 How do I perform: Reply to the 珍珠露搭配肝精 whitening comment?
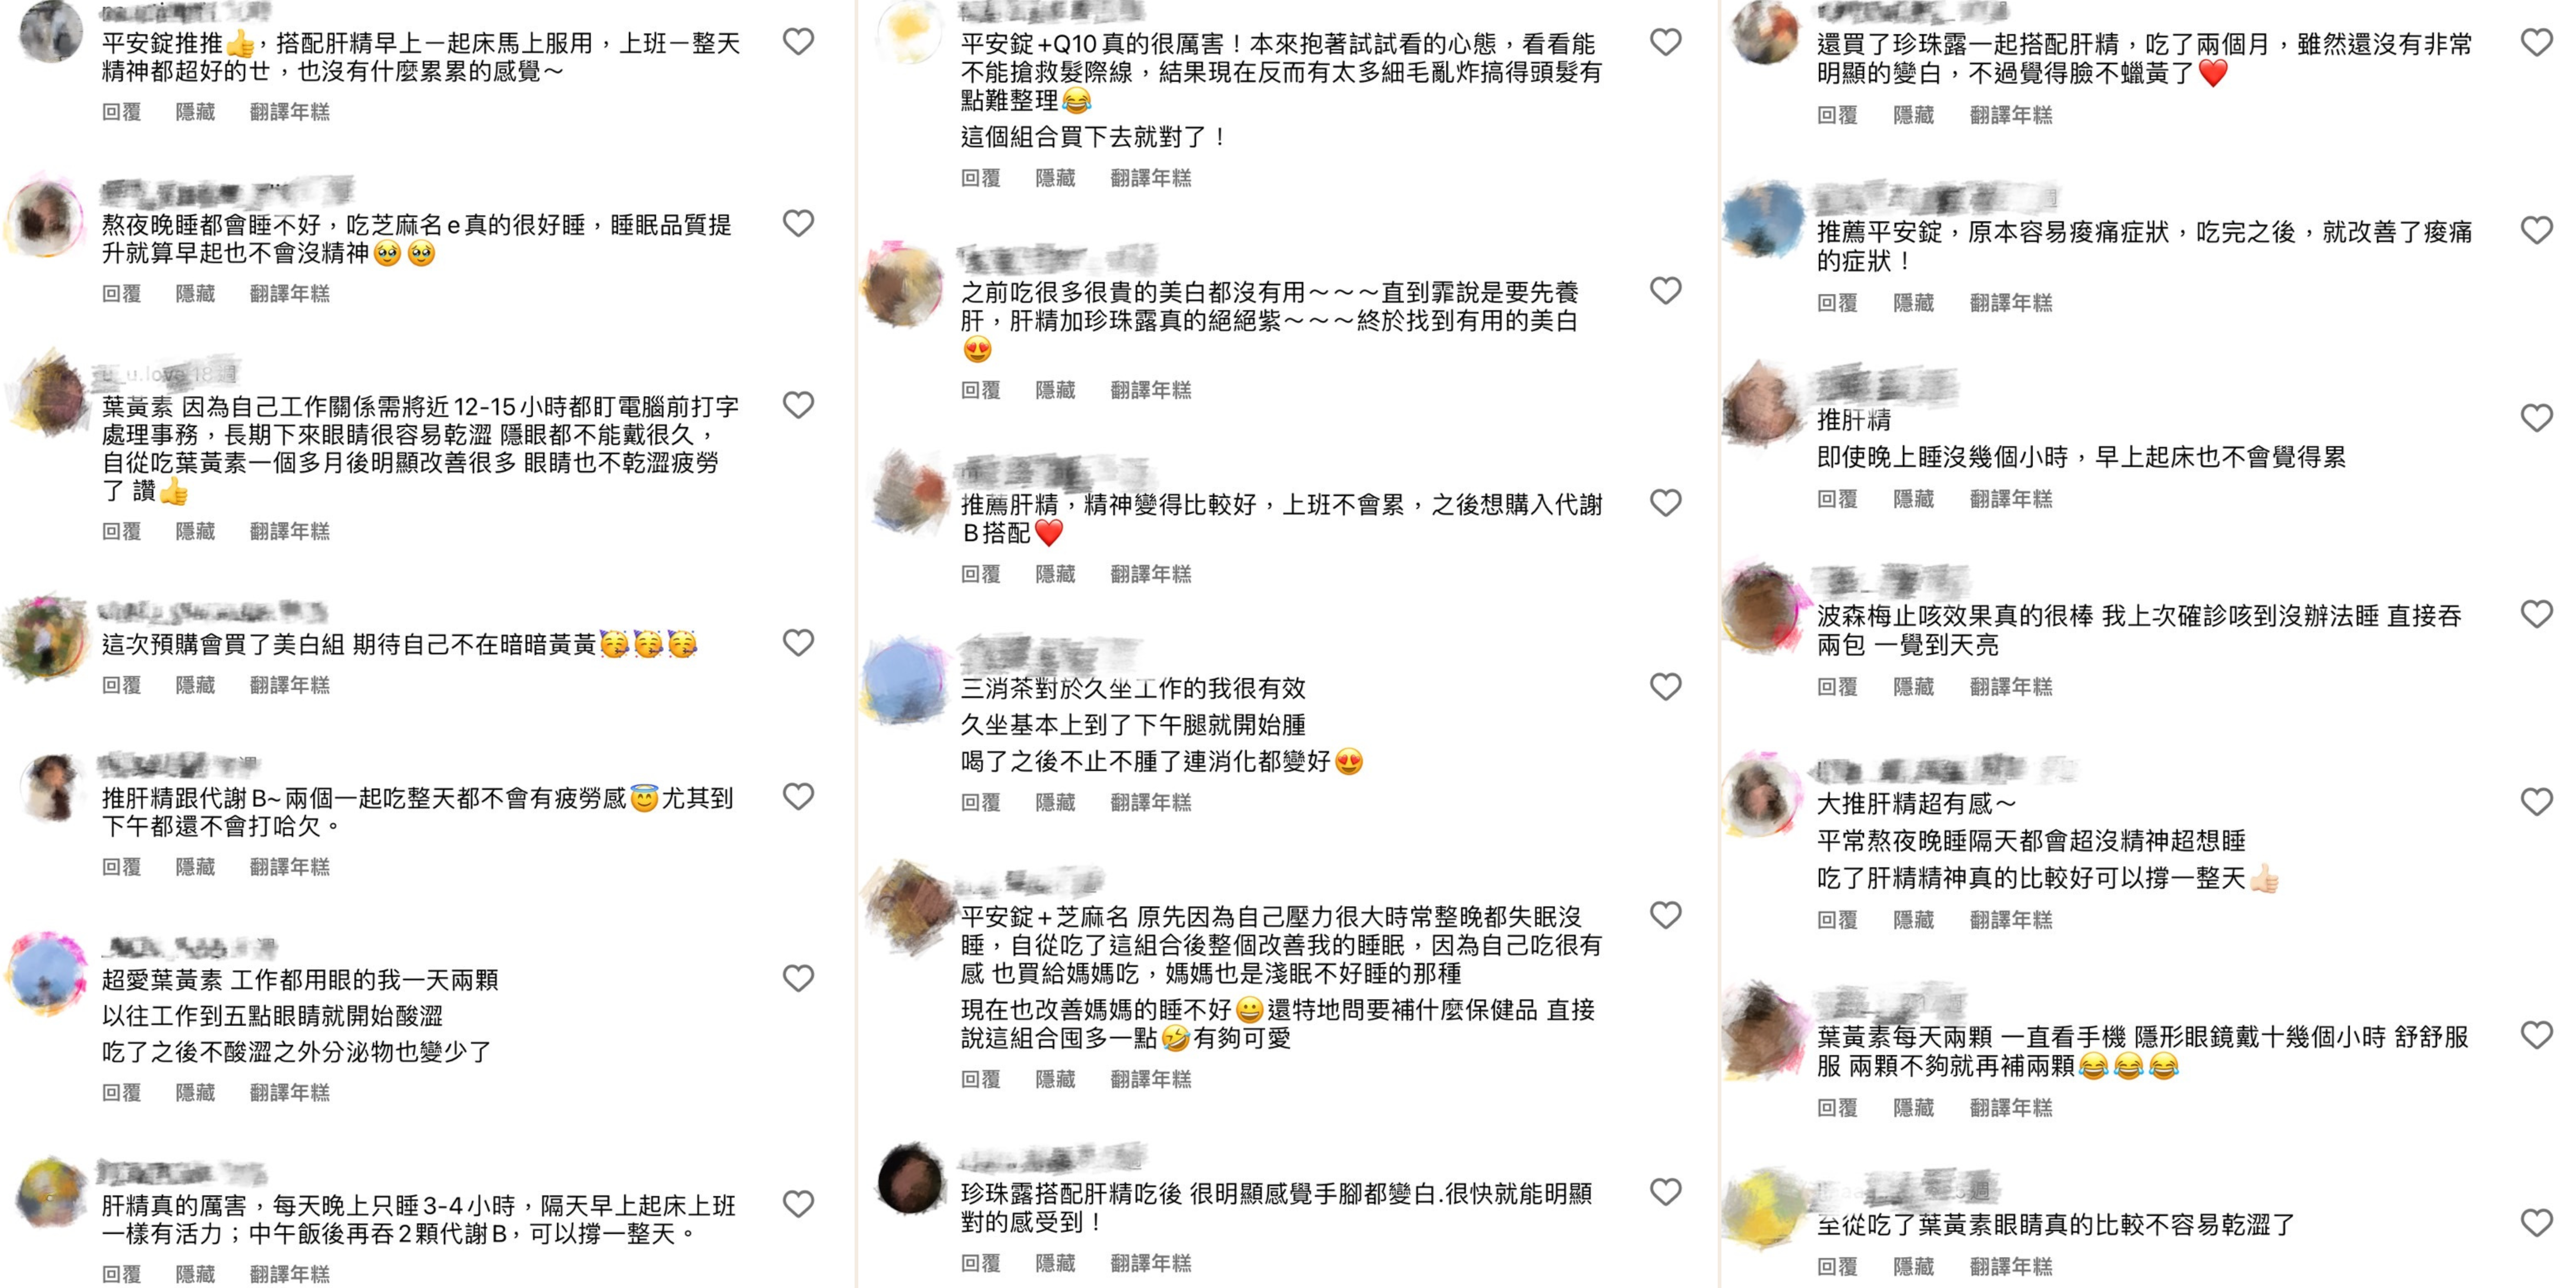click(980, 1263)
